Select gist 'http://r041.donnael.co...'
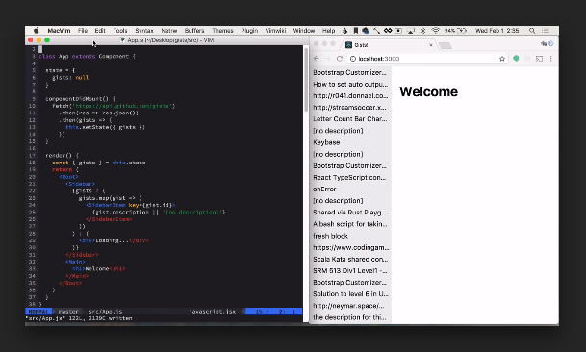Viewport: 586px width, 352px height. (x=350, y=95)
